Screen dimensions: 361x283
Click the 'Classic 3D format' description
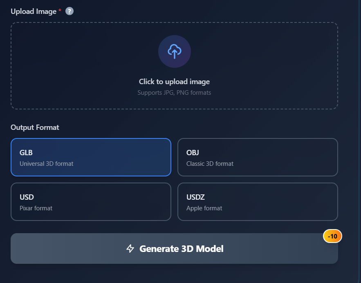click(210, 164)
